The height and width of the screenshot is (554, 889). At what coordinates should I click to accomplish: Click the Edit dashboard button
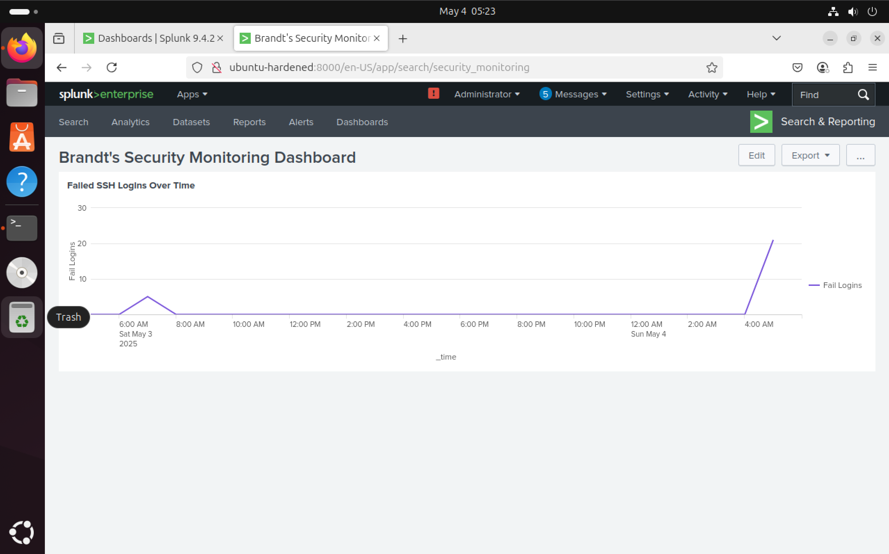click(x=756, y=155)
